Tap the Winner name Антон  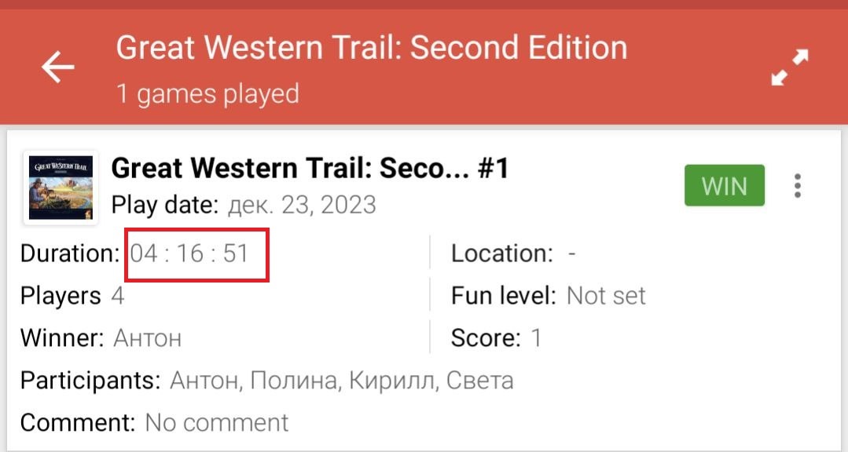[148, 338]
